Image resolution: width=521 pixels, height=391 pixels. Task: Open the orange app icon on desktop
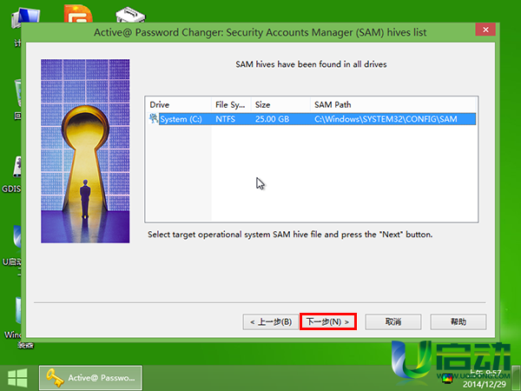point(78,13)
